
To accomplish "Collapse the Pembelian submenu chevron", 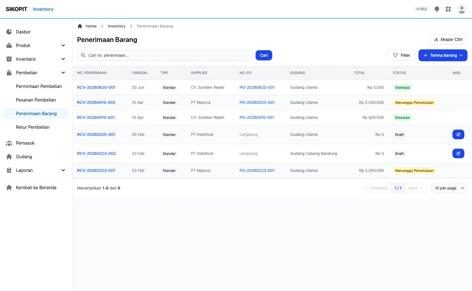I will (x=63, y=73).
